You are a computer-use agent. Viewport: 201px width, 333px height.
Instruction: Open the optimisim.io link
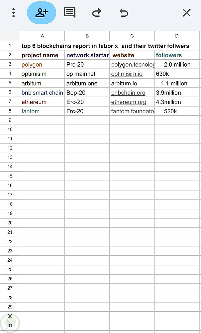127,74
